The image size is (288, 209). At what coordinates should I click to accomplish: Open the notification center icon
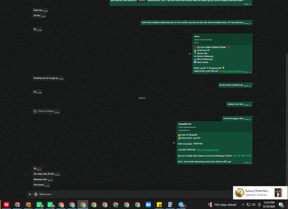coord(281,205)
